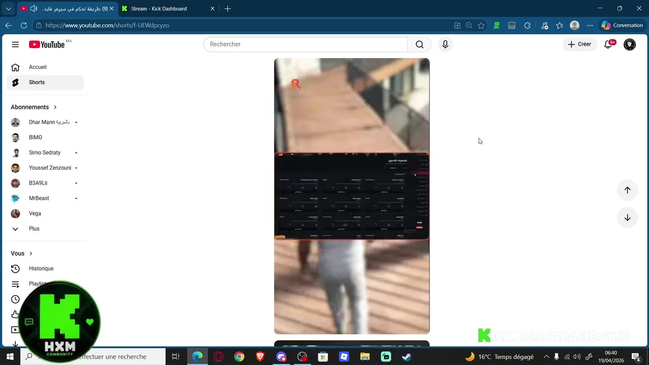
Task: Open YouTube account avatar menu
Action: click(630, 45)
